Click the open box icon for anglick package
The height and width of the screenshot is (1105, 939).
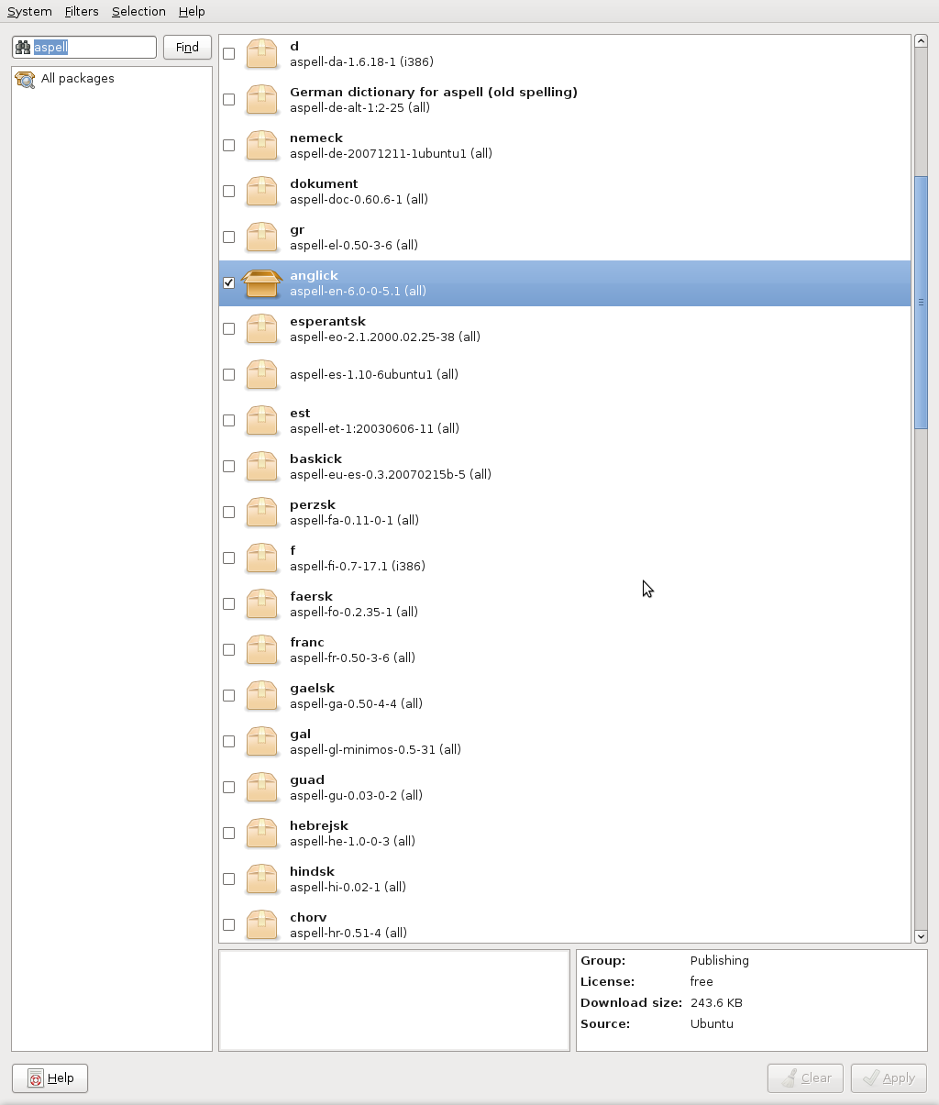(x=261, y=283)
